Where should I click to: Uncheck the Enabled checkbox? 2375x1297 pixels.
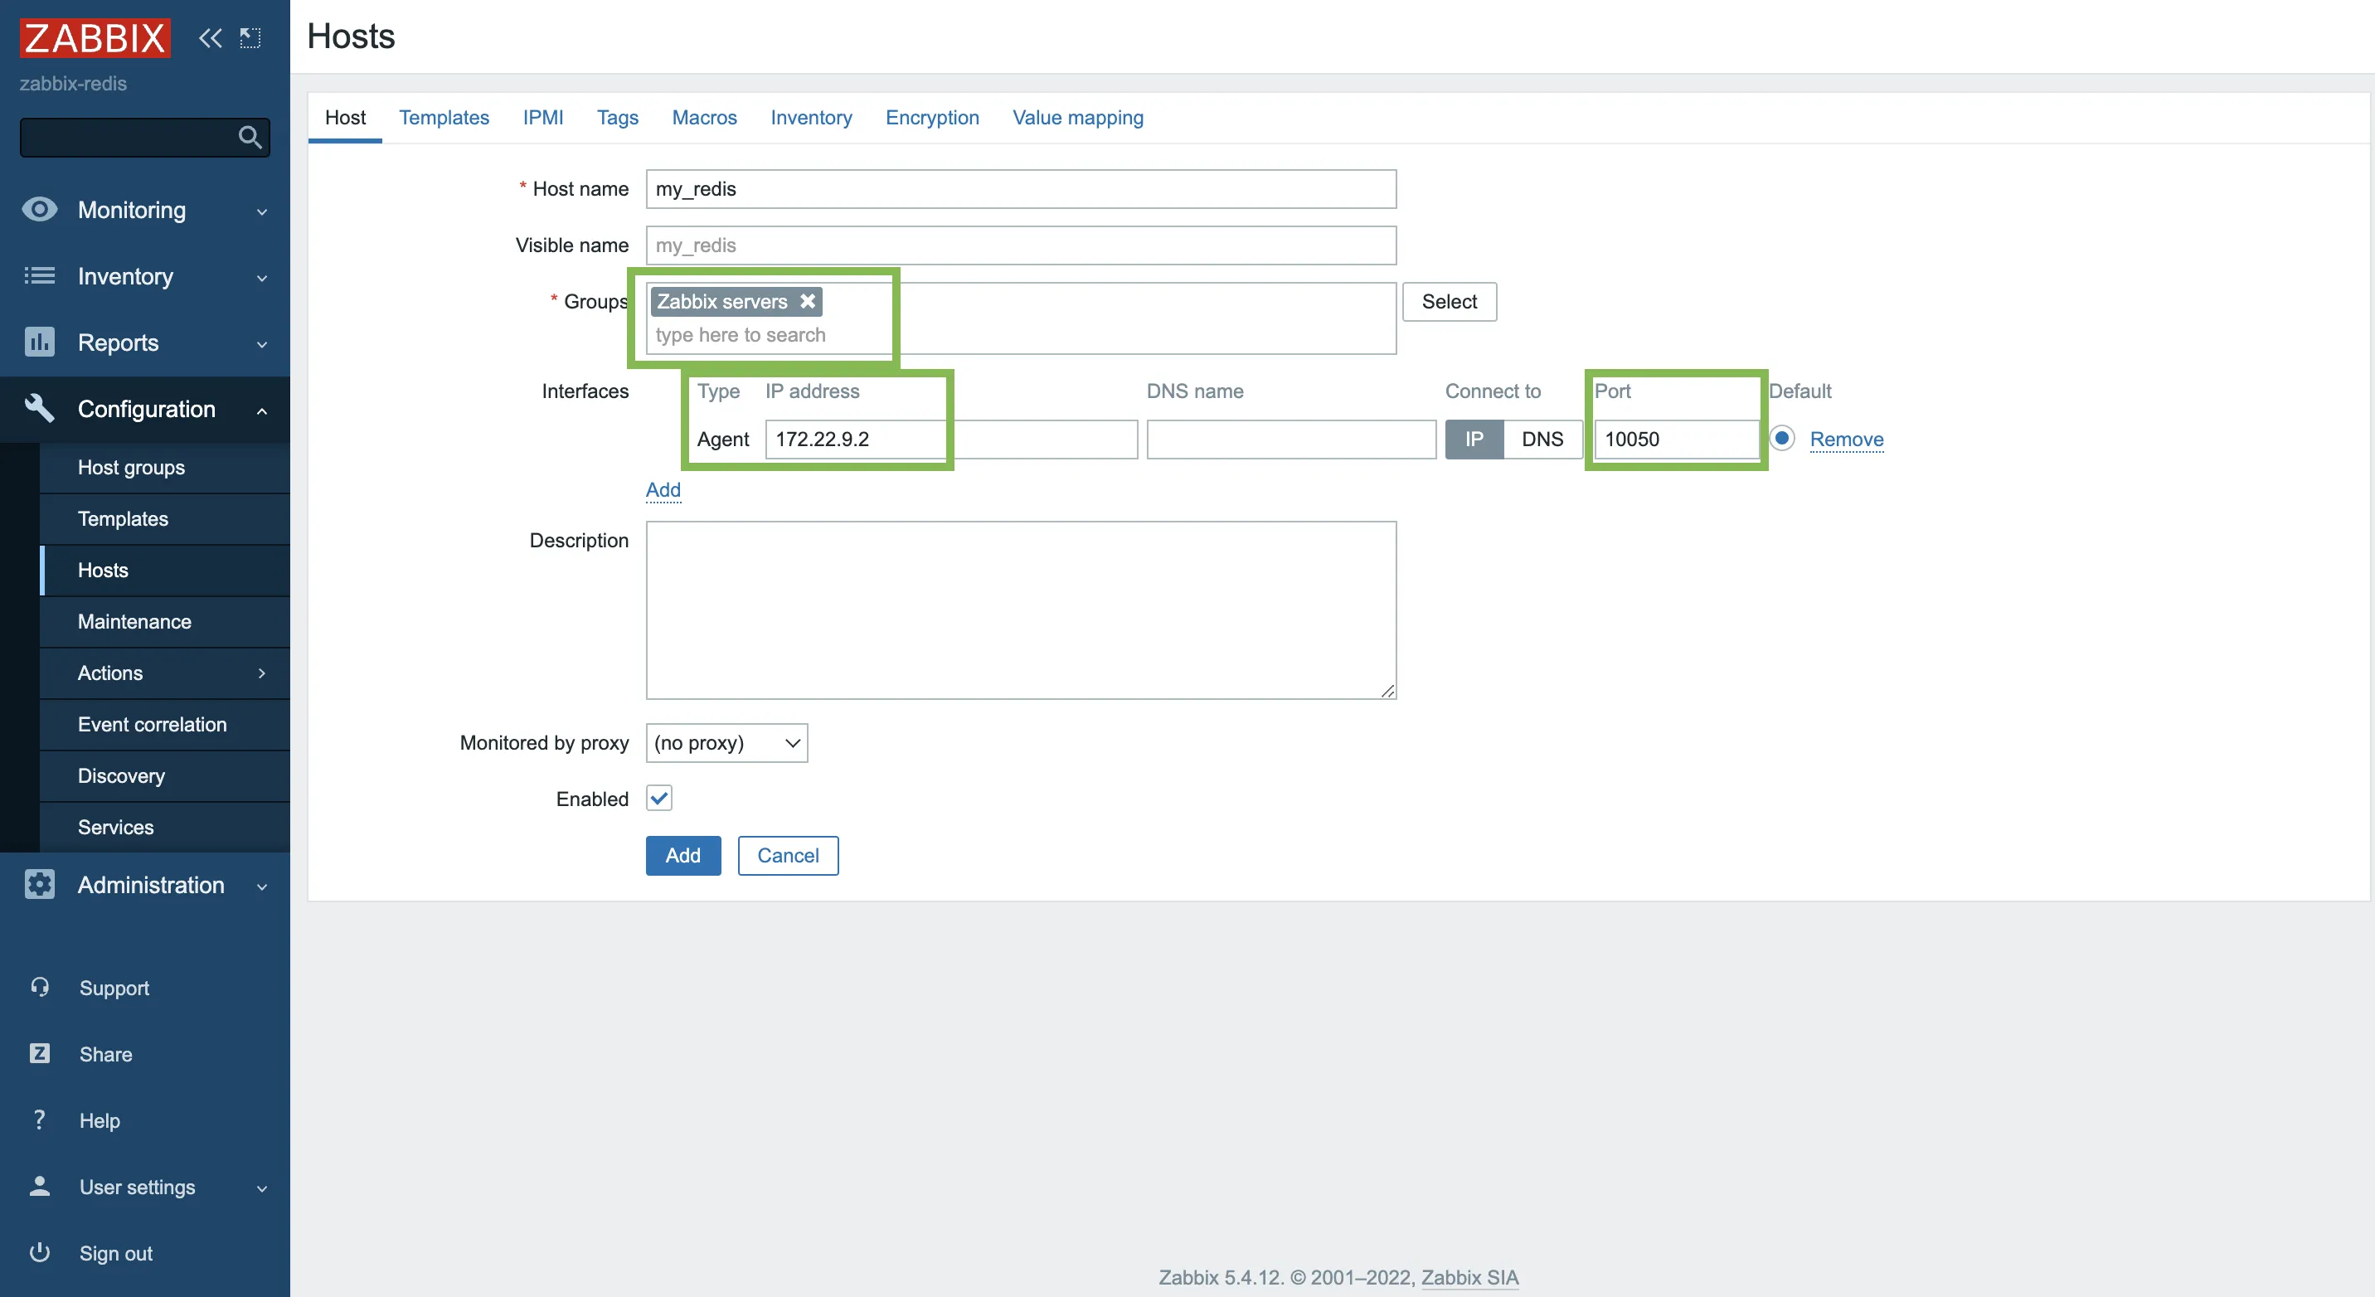[x=659, y=798]
